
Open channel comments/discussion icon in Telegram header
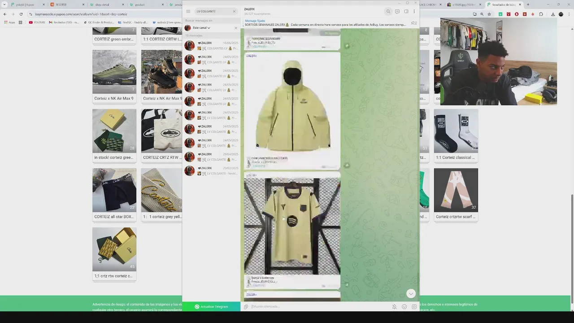(x=397, y=11)
